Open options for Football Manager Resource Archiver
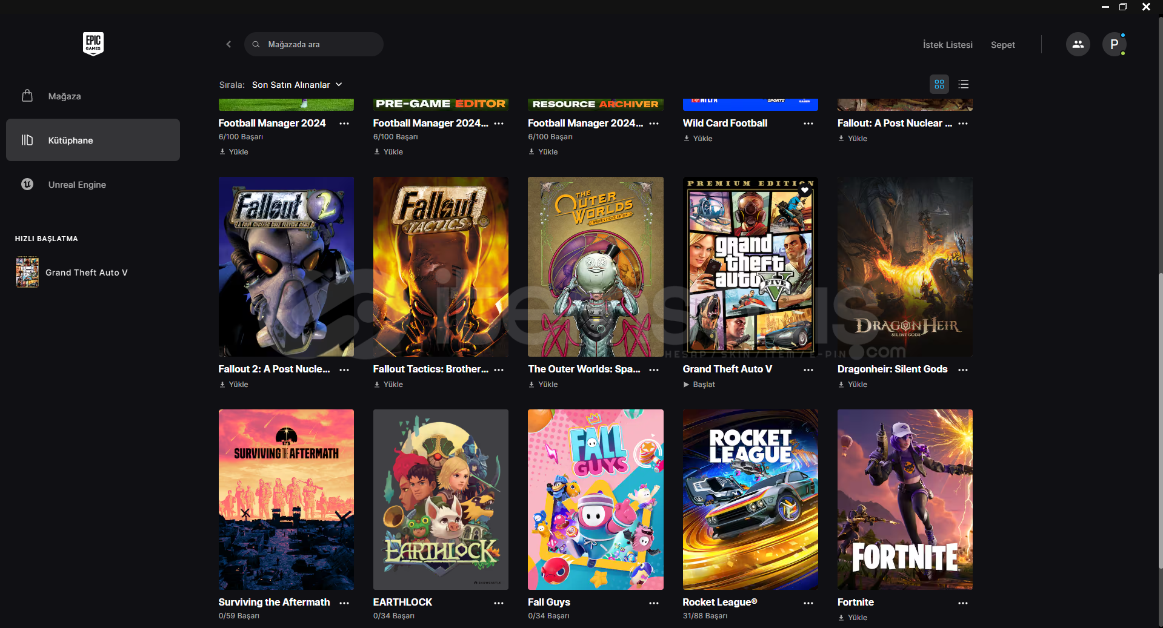This screenshot has width=1163, height=628. coord(654,124)
